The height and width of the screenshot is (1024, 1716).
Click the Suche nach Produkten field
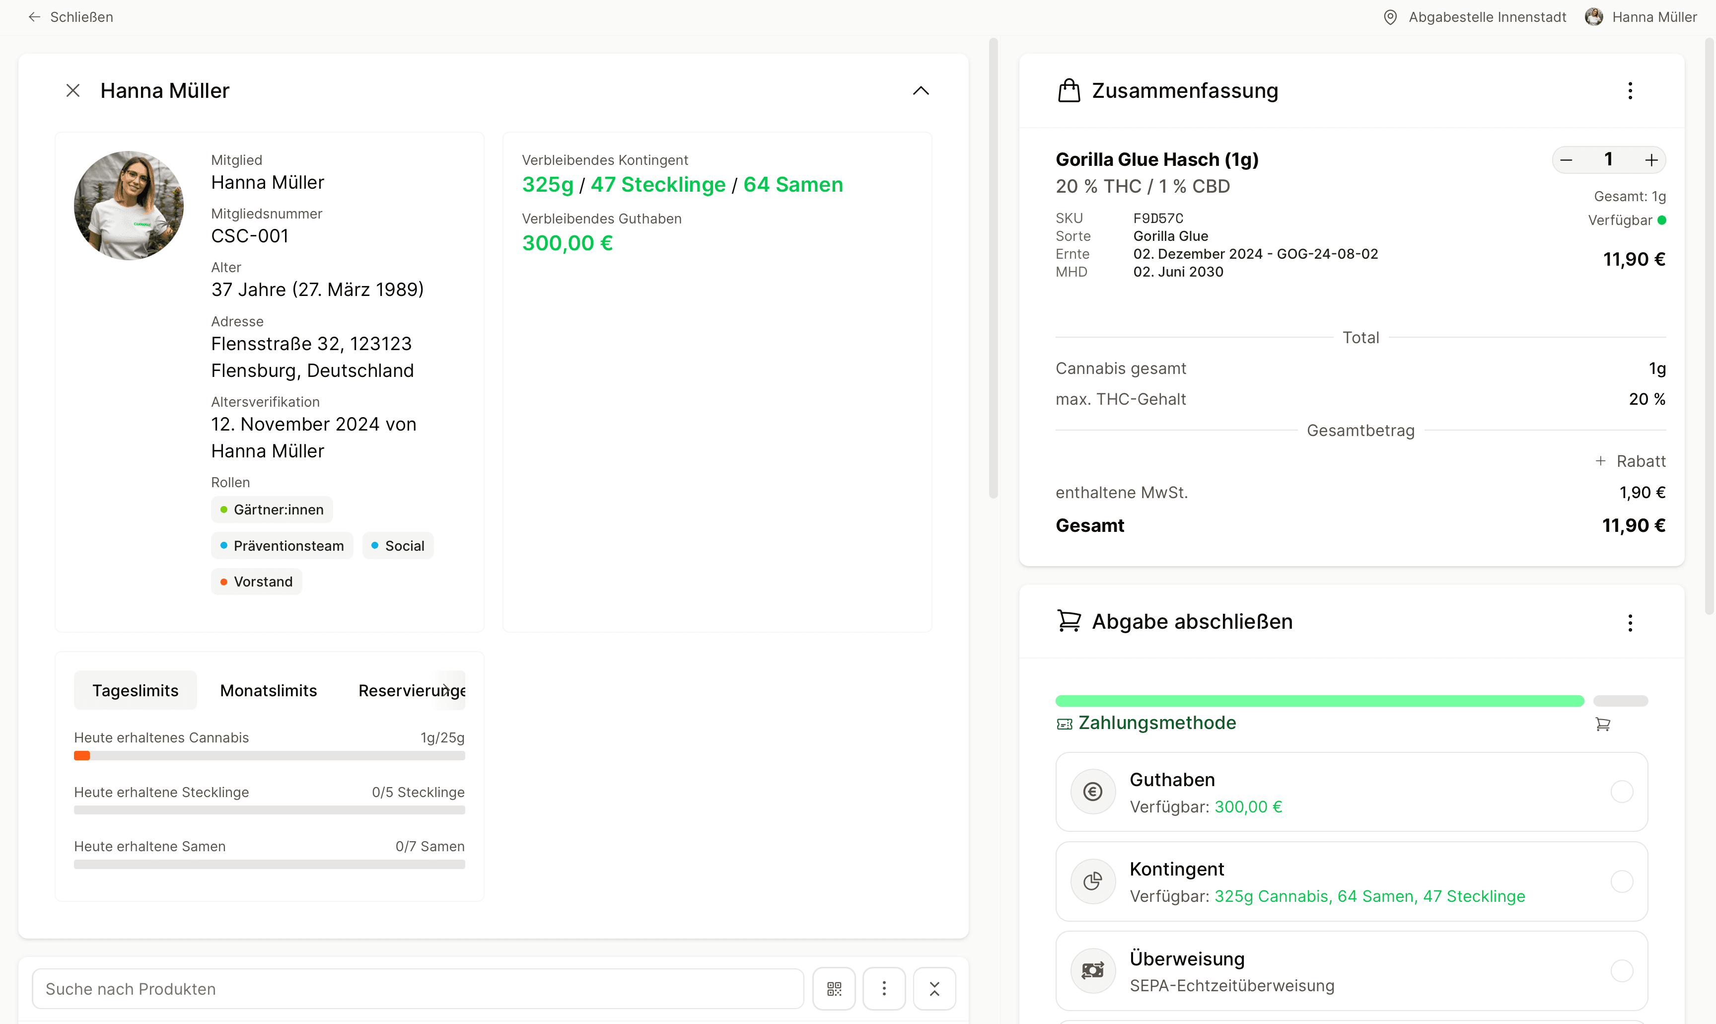coord(418,988)
